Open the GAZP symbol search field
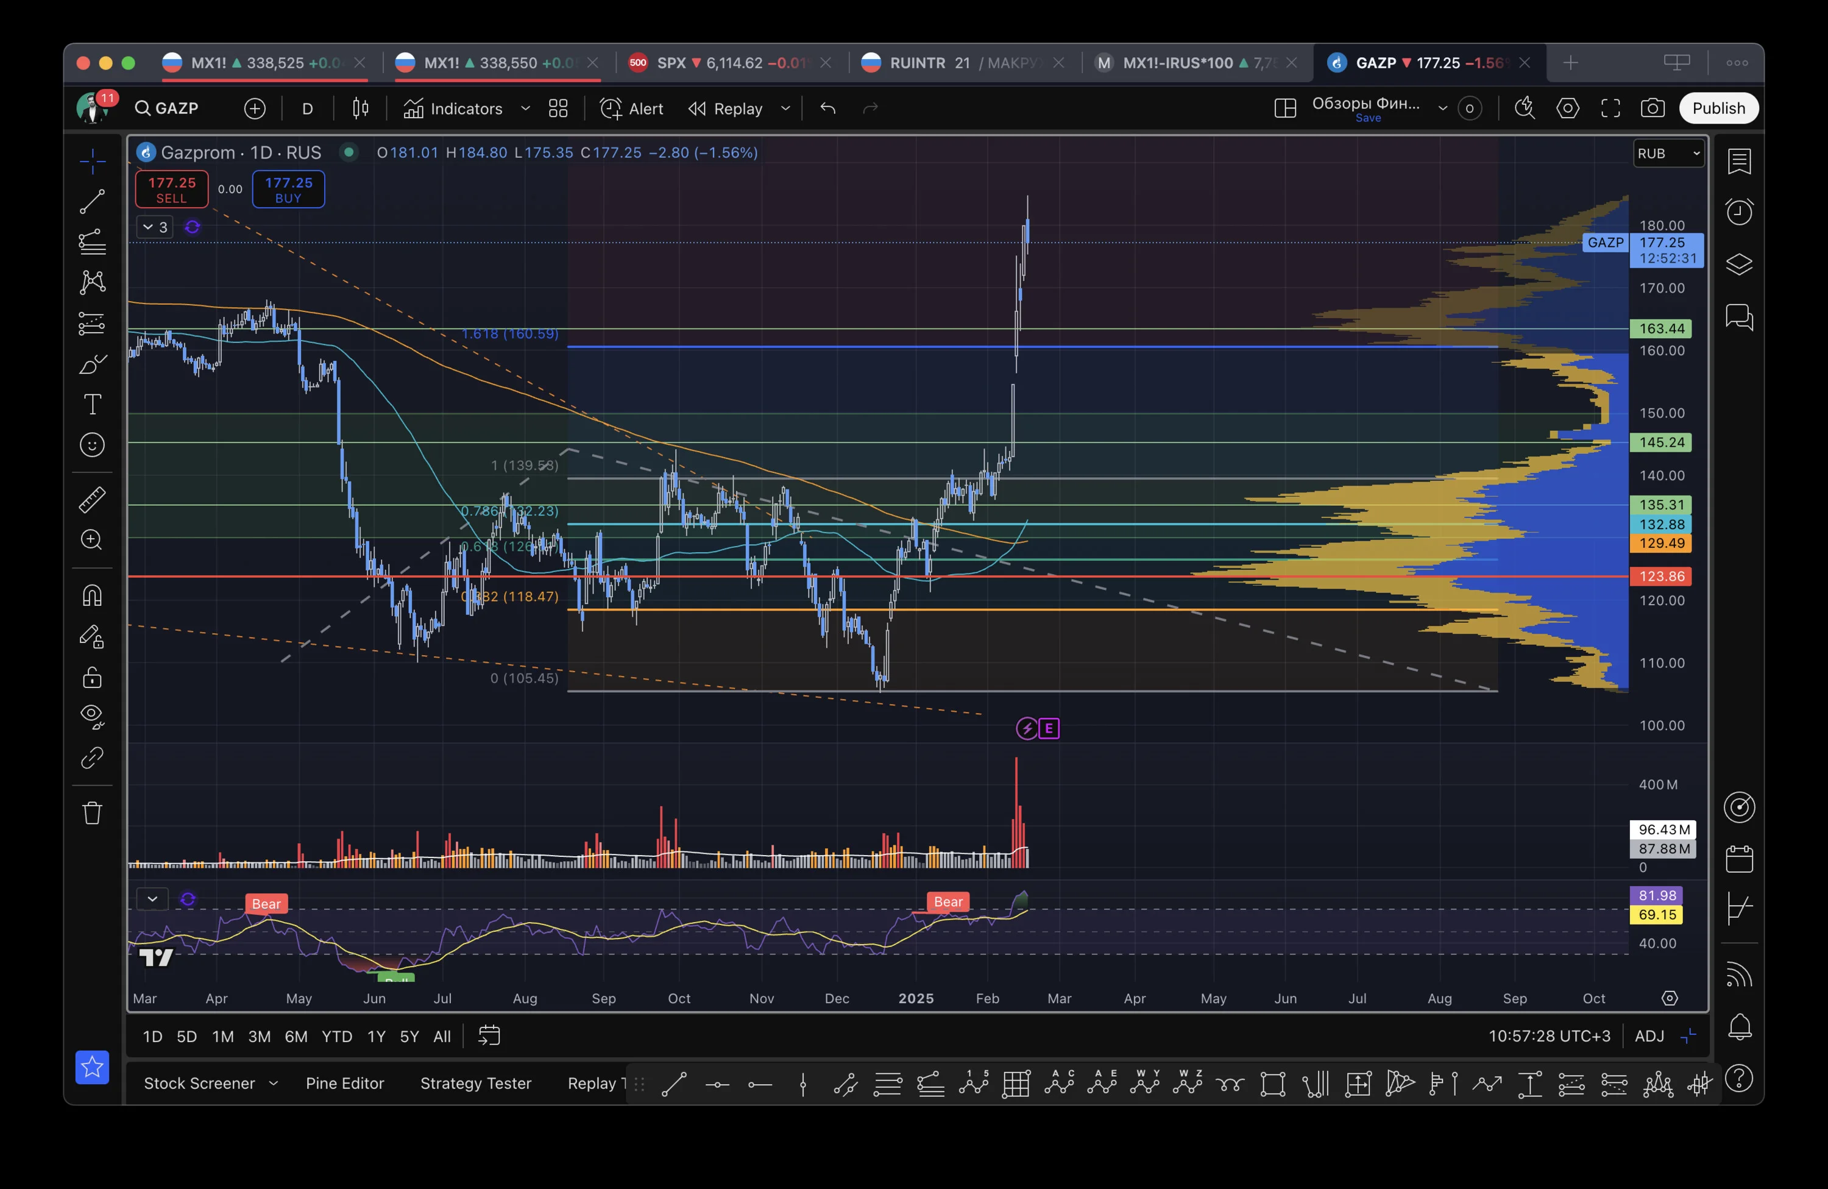The image size is (1828, 1189). [x=167, y=108]
